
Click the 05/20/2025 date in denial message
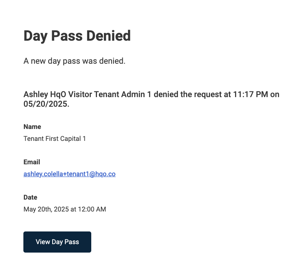coord(45,104)
